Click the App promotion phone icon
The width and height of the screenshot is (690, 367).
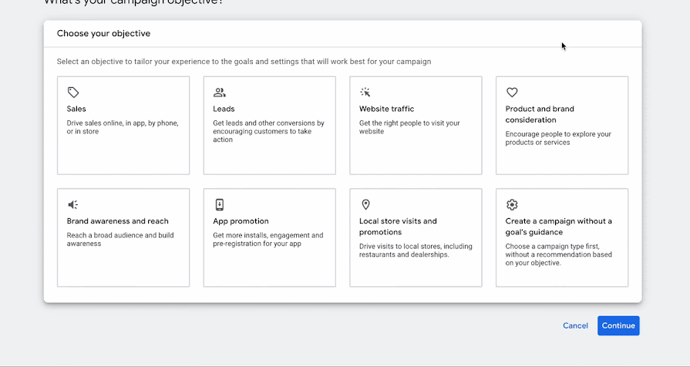tap(219, 204)
